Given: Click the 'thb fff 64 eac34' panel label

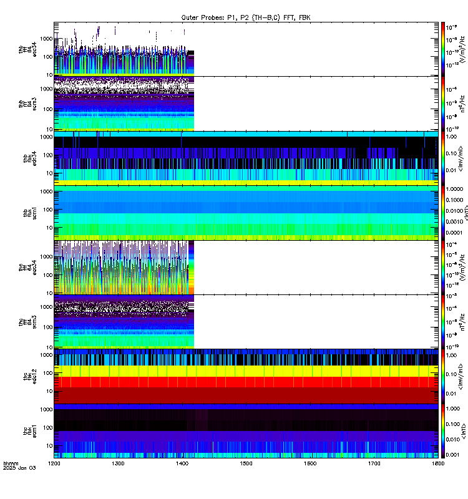Looking at the screenshot, I should 27,49.
